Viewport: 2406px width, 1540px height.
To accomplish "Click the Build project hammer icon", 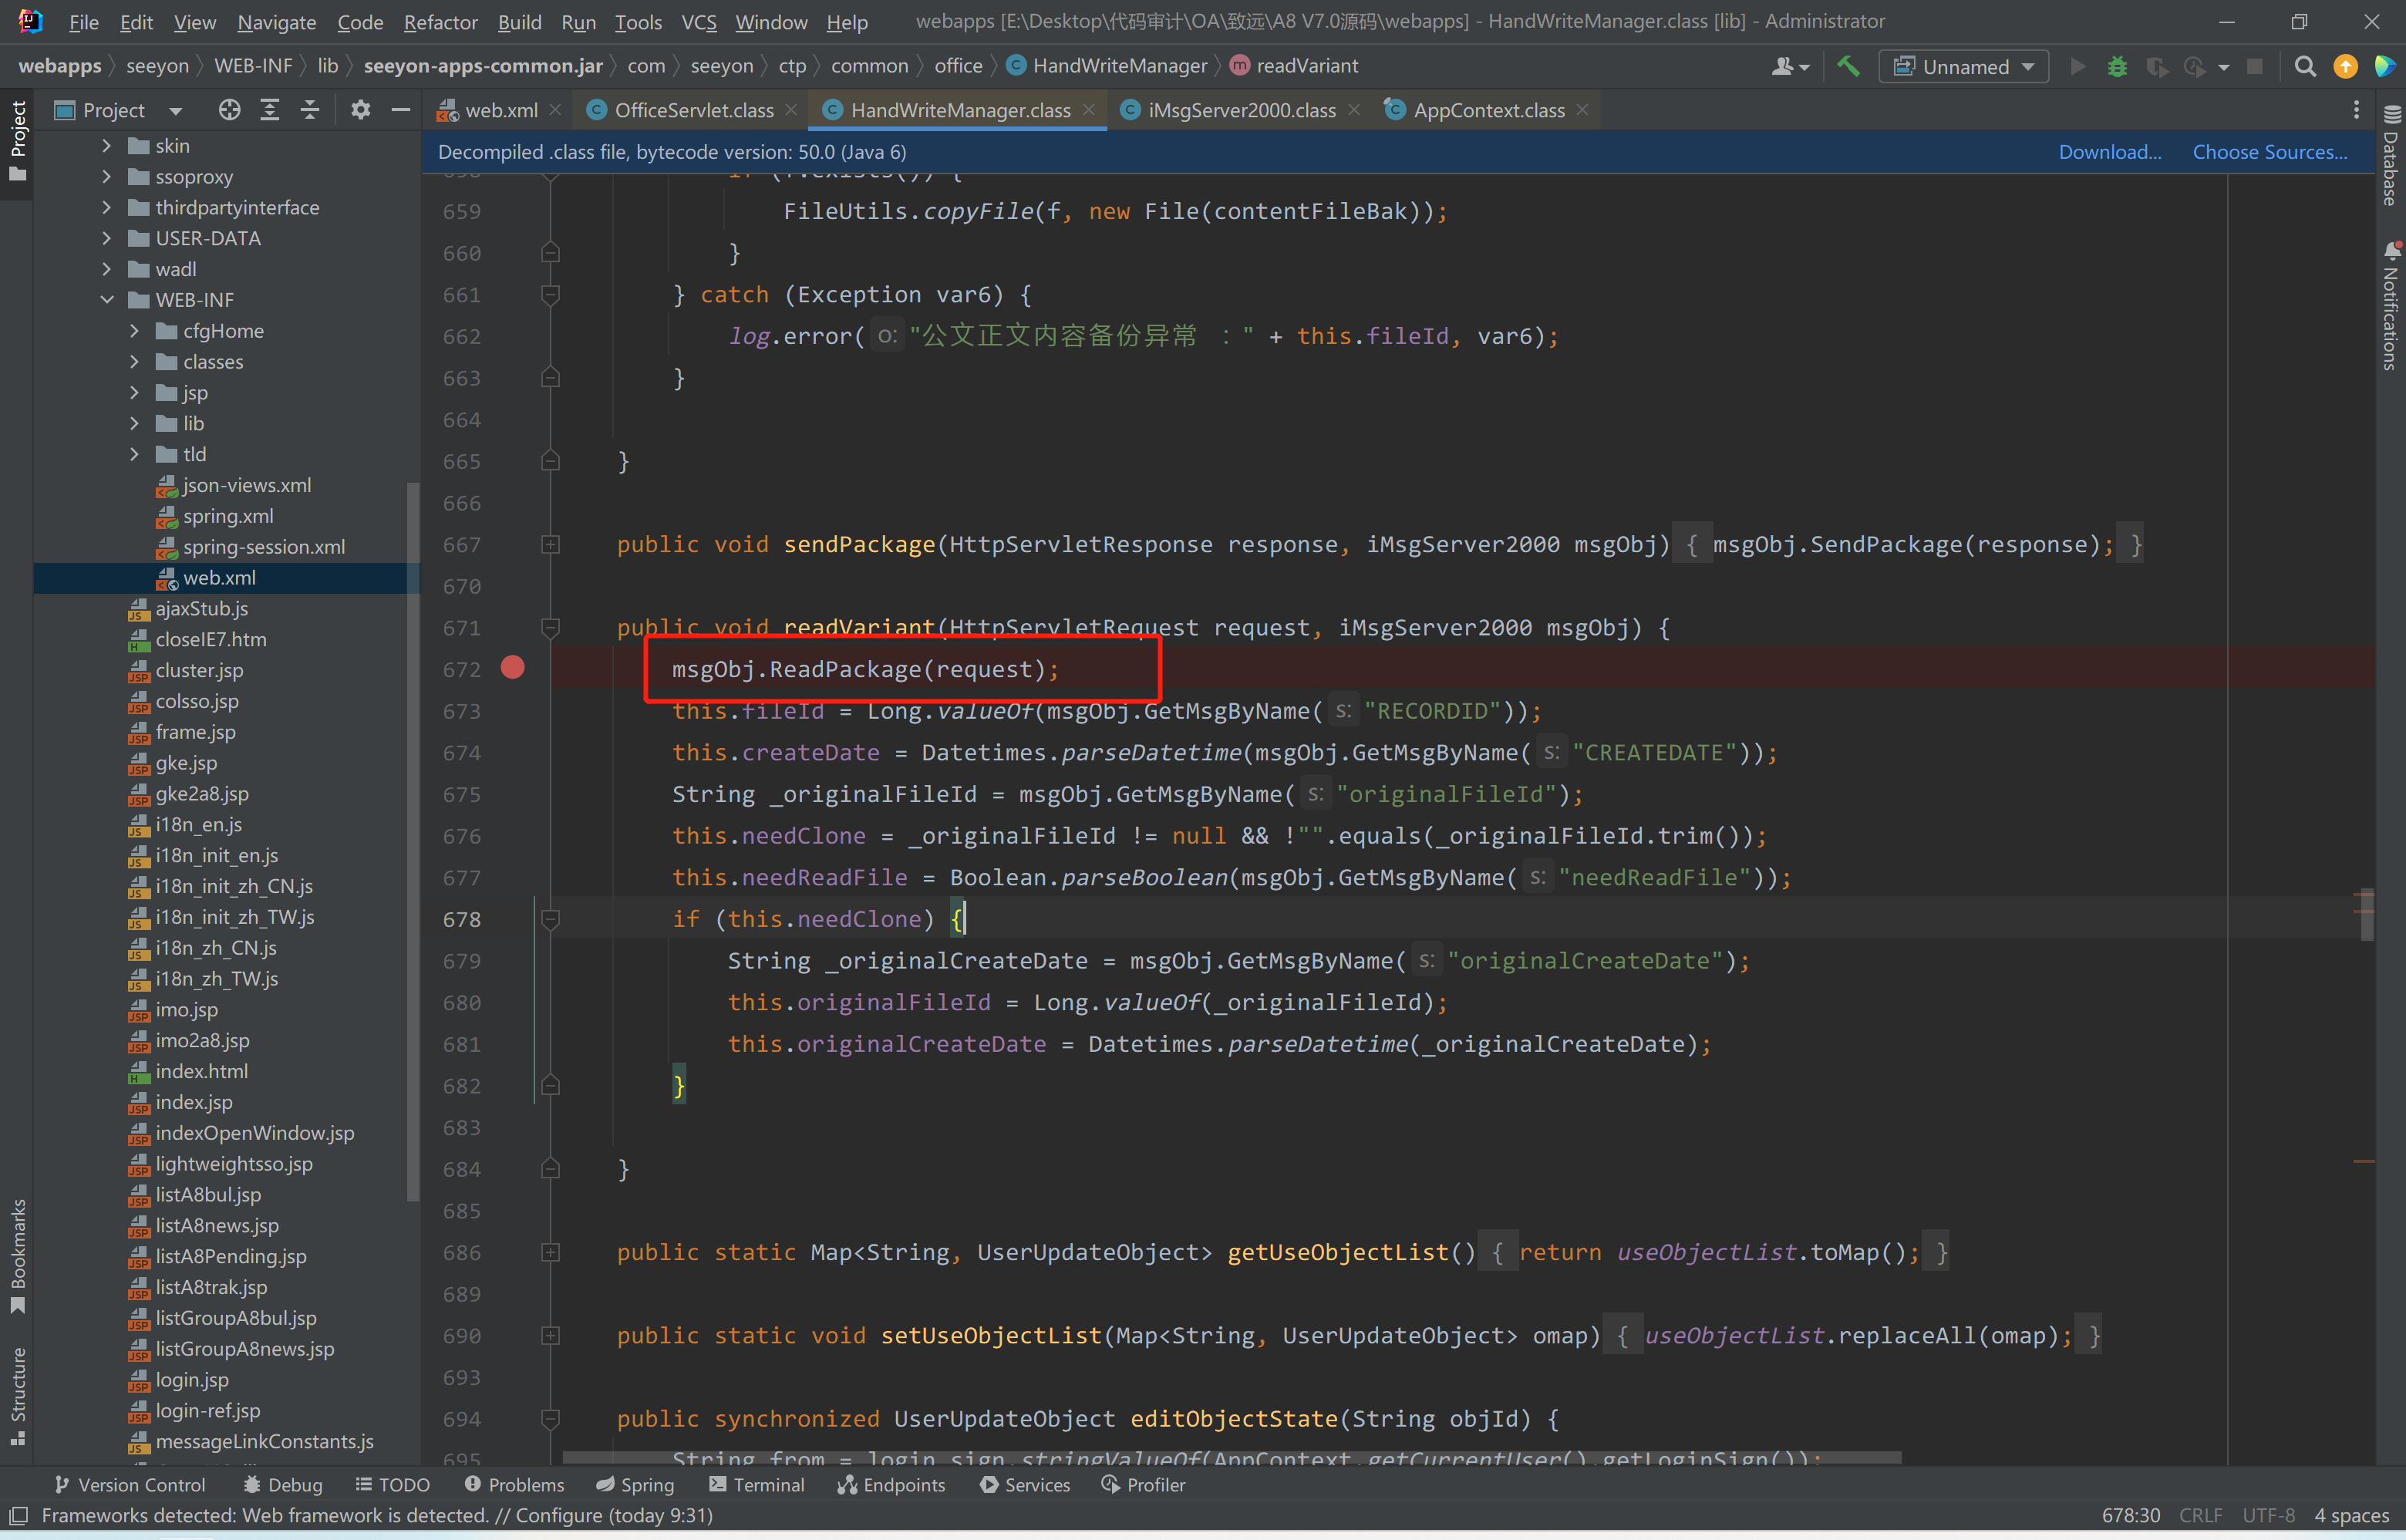I will pos(1847,67).
